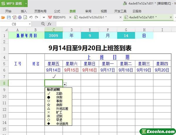Viewport: 176px width, 135px height.
Task: Click the Export to PDF icon
Action: pos(14,17)
